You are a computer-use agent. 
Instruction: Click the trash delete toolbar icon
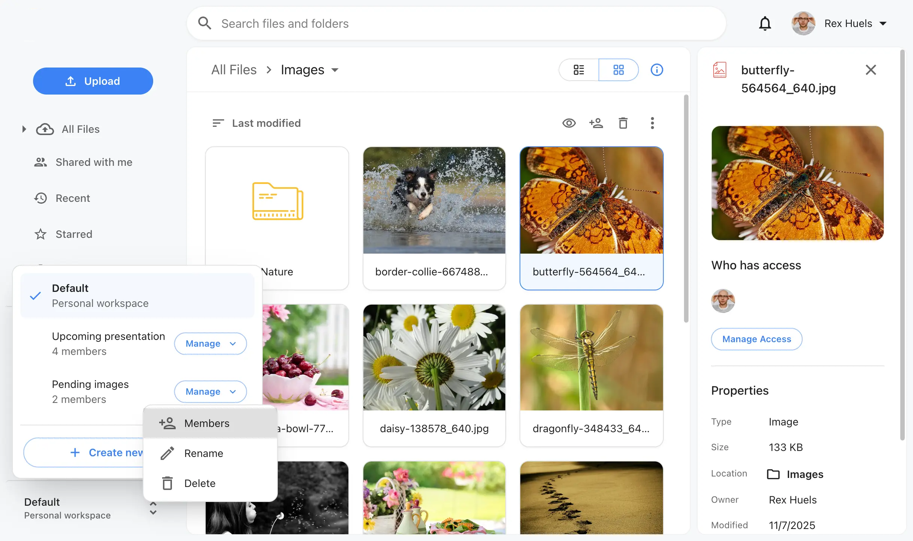tap(623, 123)
